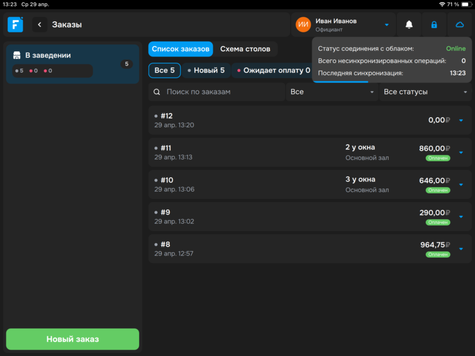
Task: Go back with the chevron arrow
Action: 40,25
